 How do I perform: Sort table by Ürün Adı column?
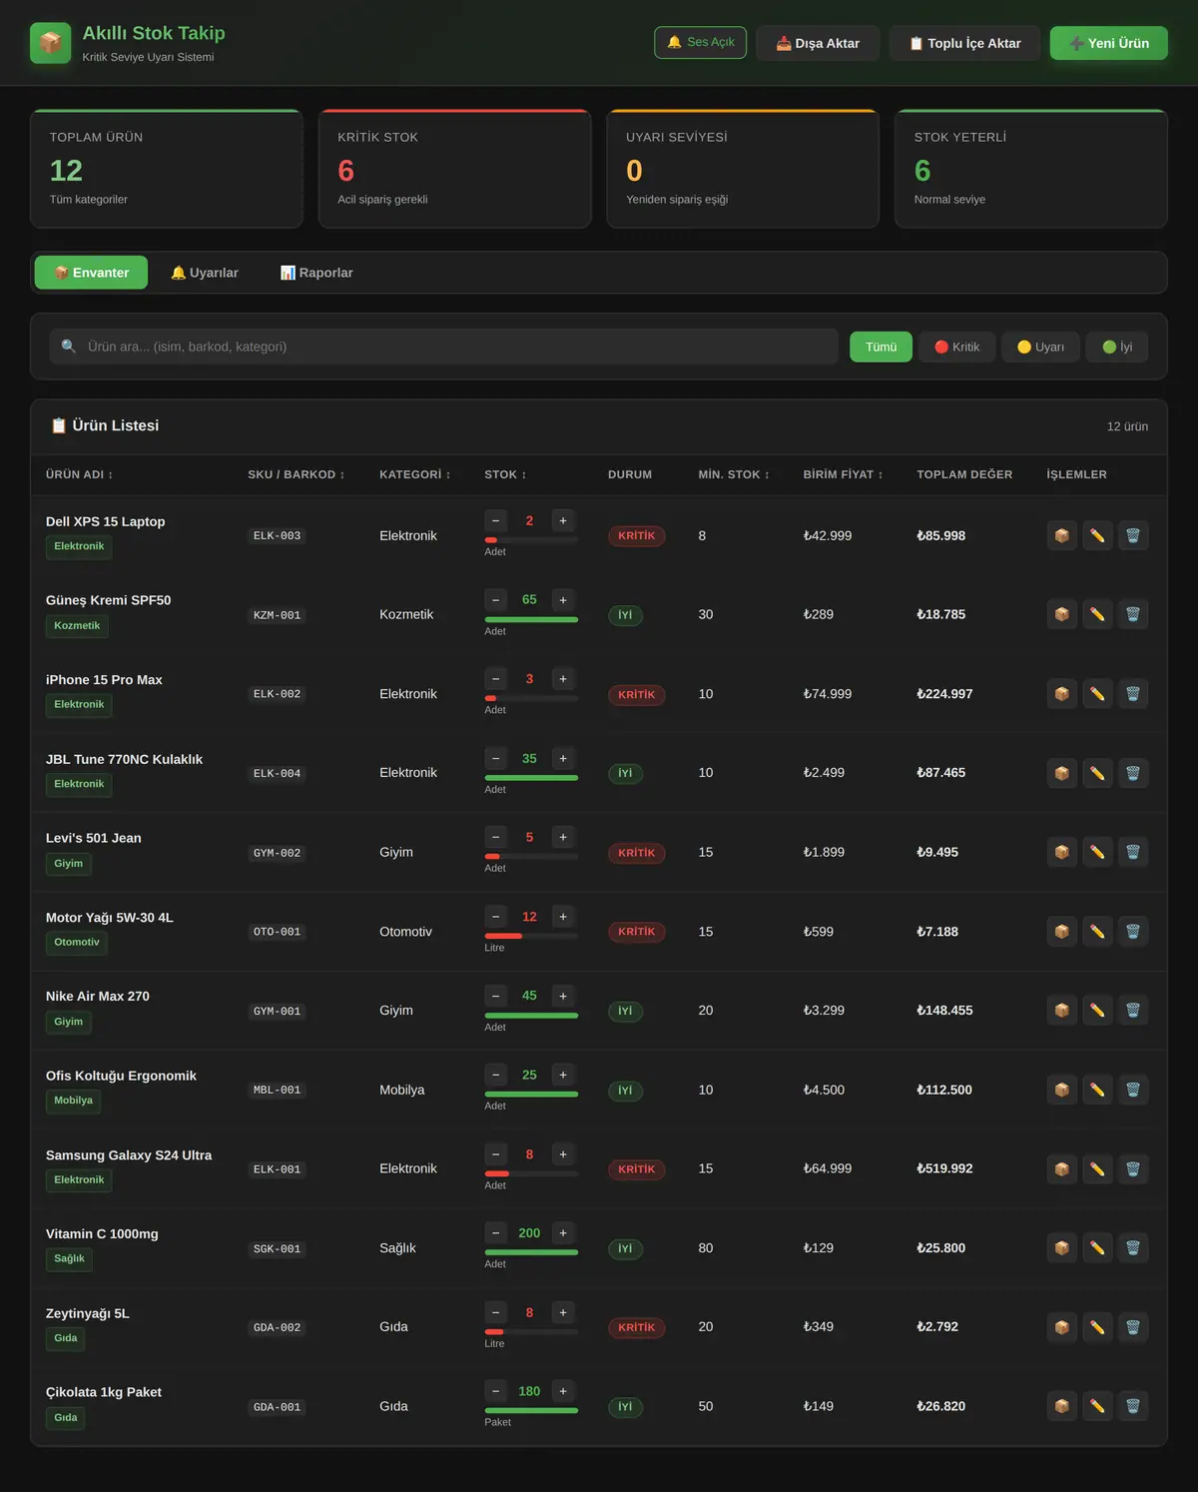click(x=79, y=474)
